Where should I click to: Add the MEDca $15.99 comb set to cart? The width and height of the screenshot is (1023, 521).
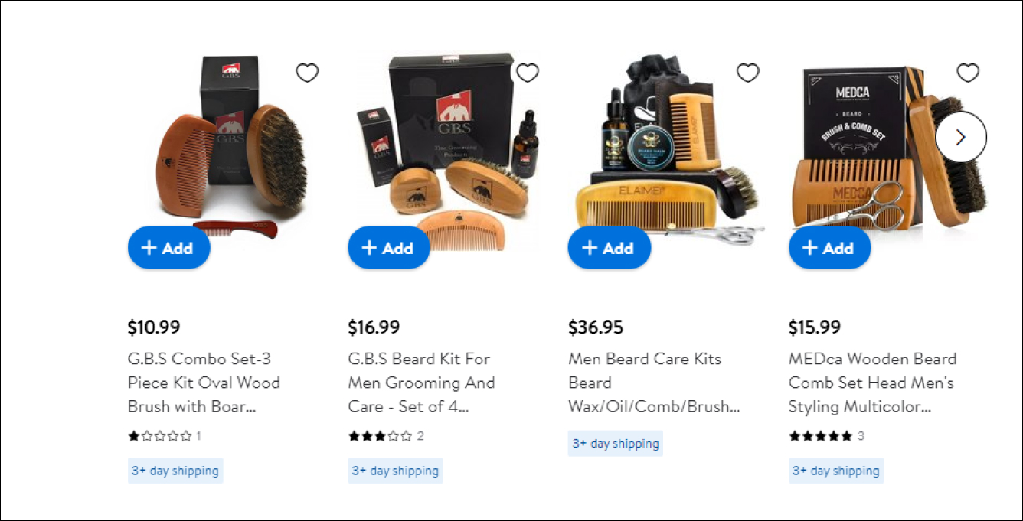pyautogui.click(x=829, y=248)
